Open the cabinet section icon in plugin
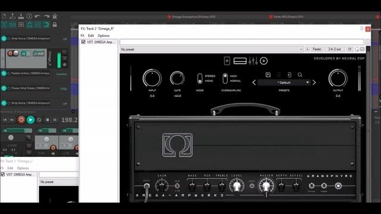This screenshot has height=214, width=381. [x=240, y=61]
